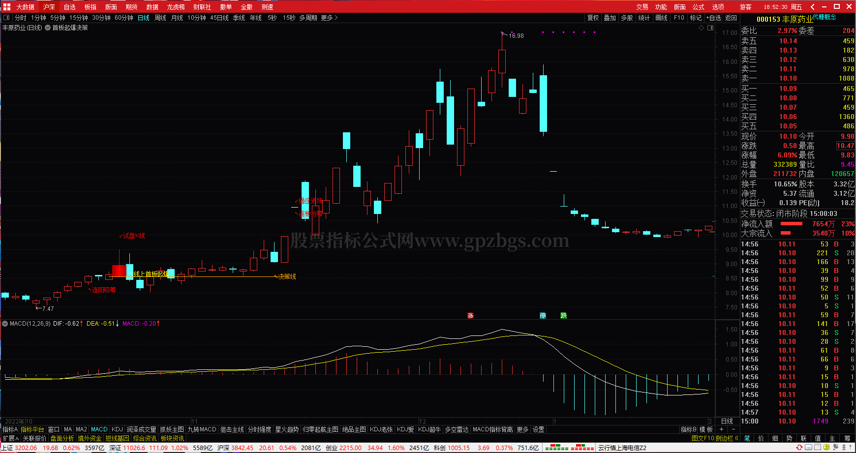
Task: Expand 更多 indicators list
Action: (522, 429)
